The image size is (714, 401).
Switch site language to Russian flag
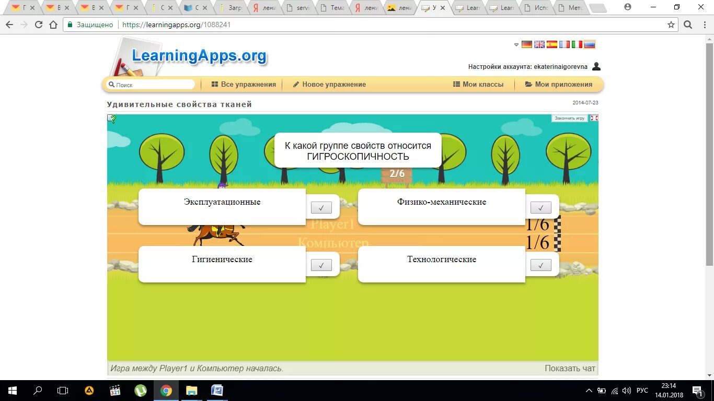point(590,44)
